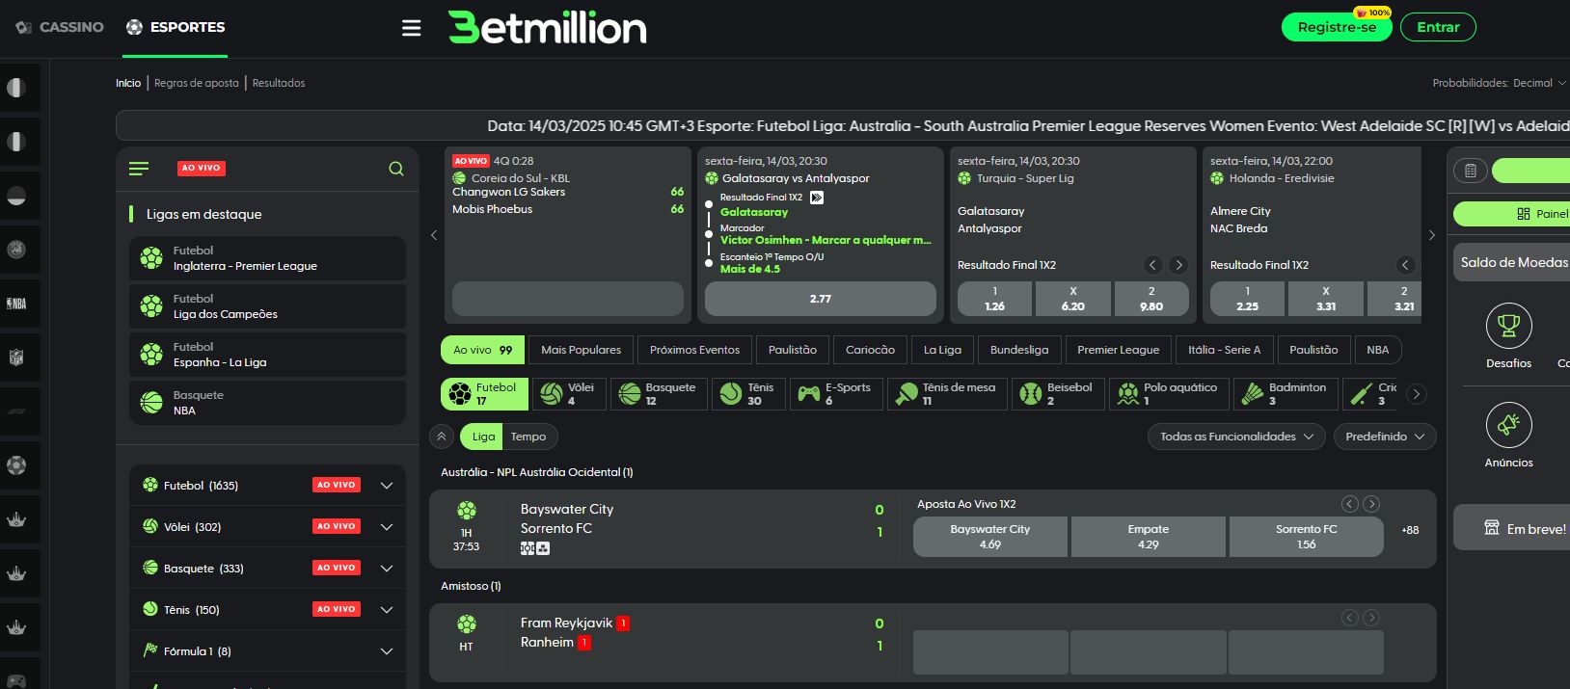Select Beisebol sport filter

(1058, 394)
